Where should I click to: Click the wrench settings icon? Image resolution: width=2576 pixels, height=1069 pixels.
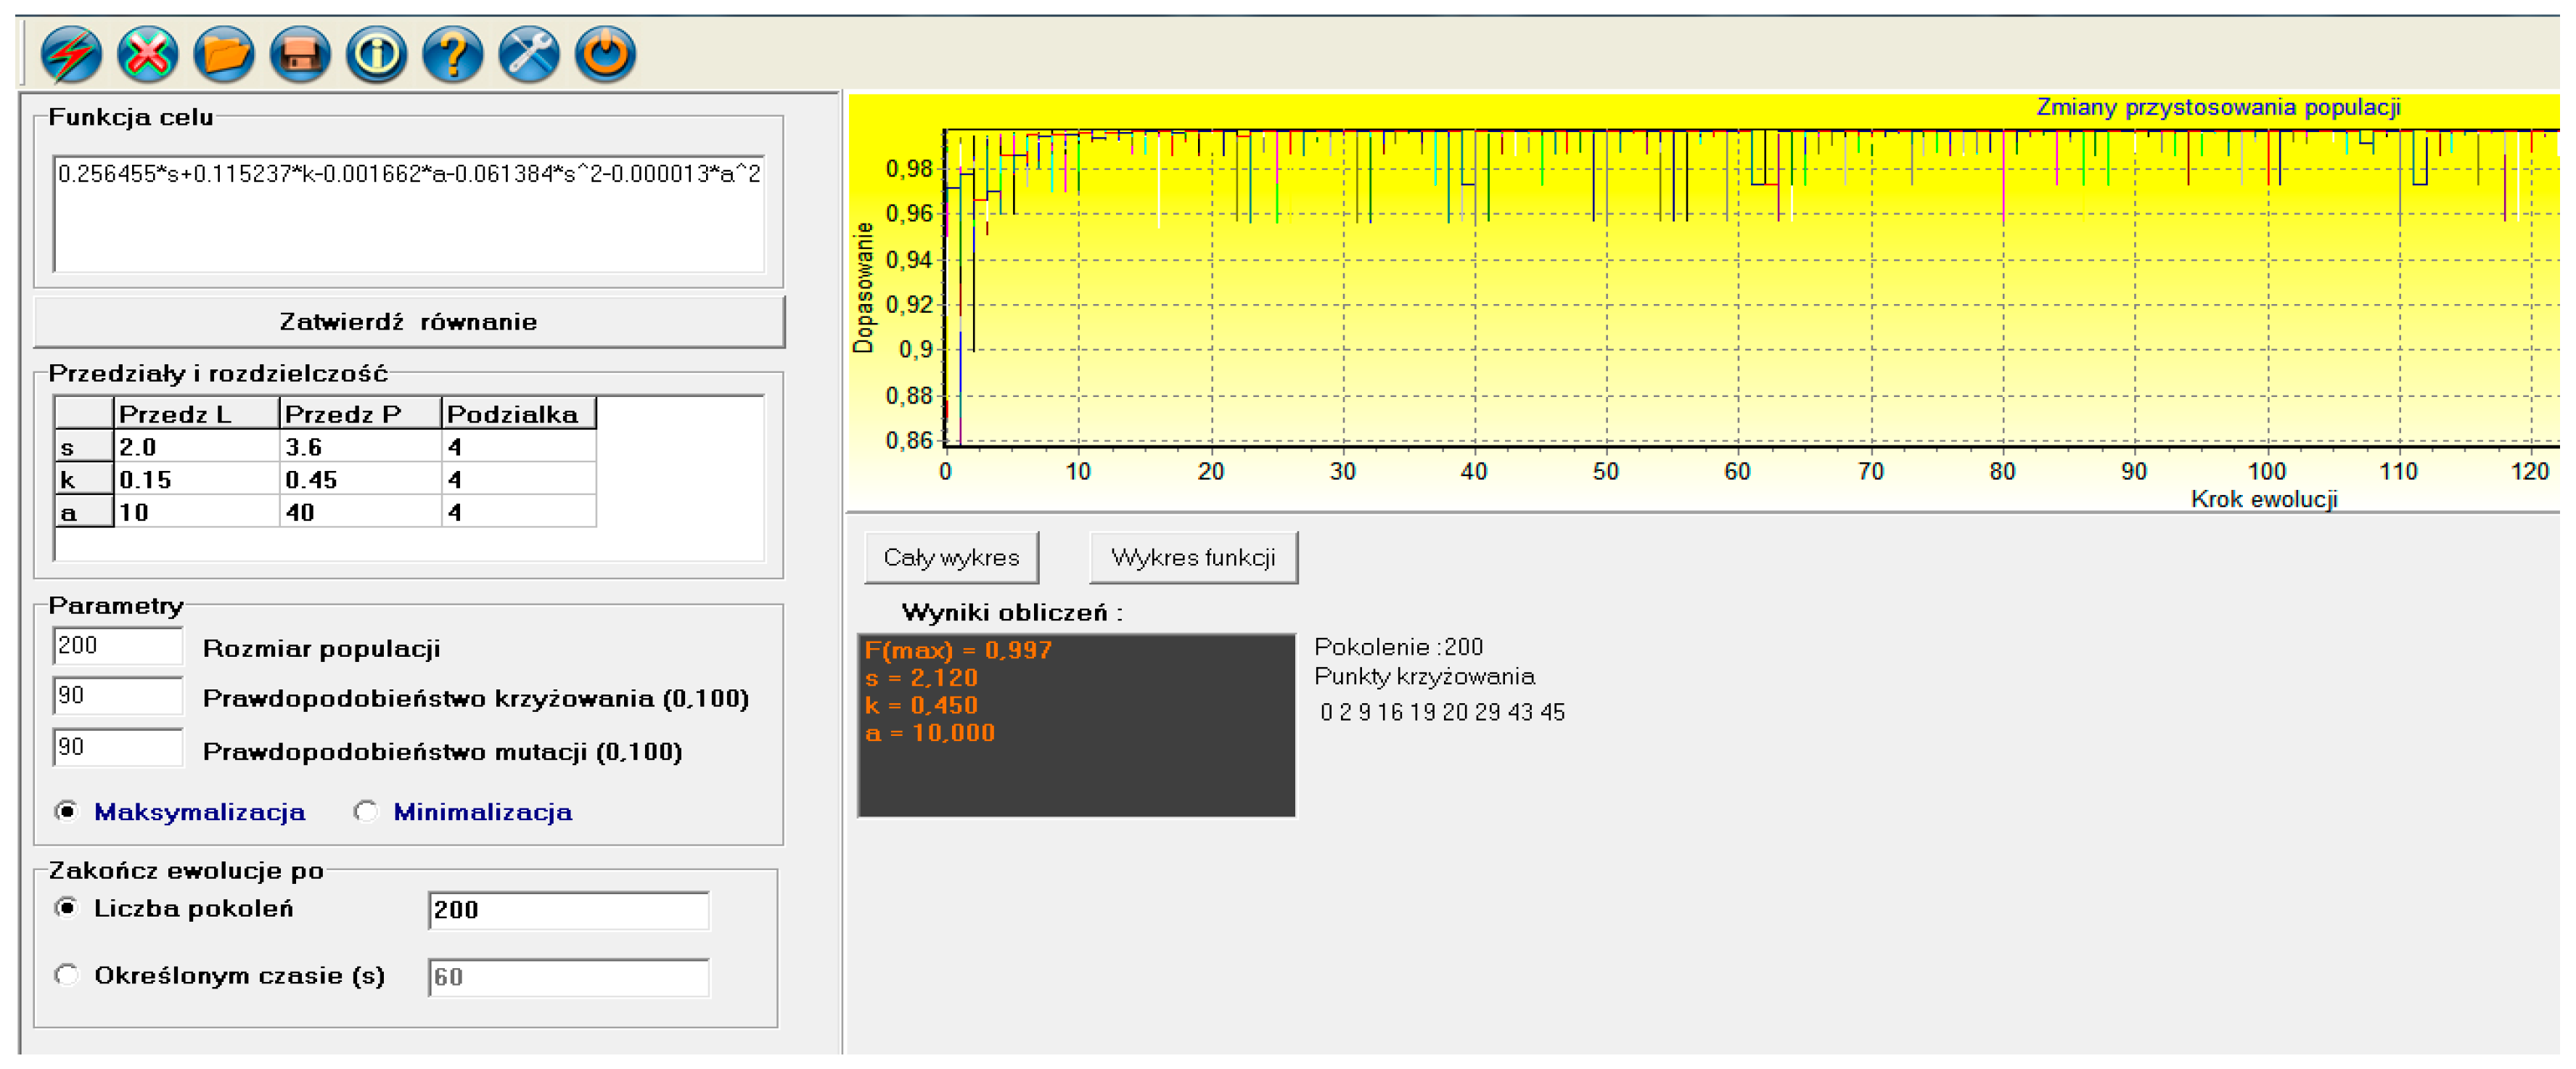click(528, 54)
